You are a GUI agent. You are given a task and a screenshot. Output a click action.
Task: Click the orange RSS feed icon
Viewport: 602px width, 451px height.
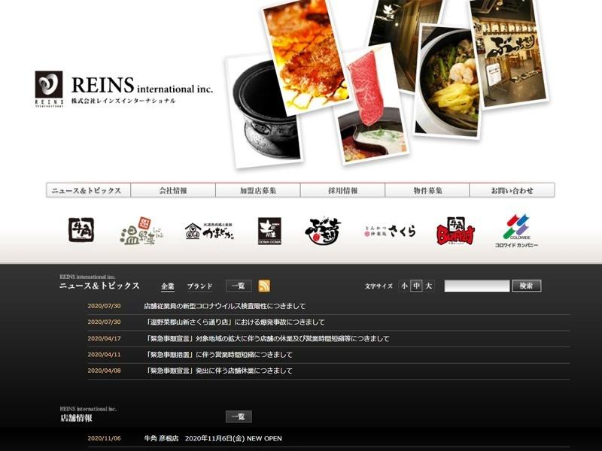click(264, 286)
